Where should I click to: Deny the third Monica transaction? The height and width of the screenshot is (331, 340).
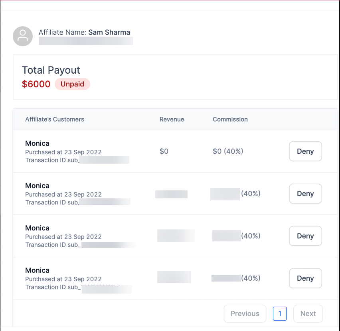point(305,236)
